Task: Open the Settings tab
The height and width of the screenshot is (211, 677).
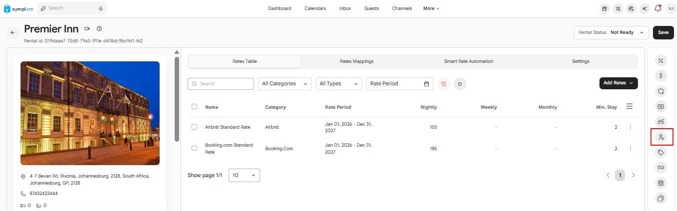Action: (581, 61)
